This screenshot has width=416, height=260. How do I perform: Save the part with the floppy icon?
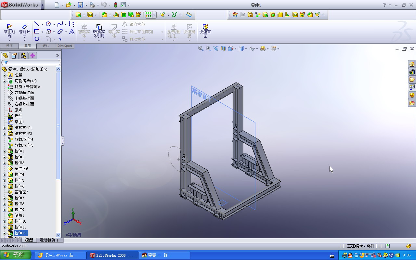[80, 5]
